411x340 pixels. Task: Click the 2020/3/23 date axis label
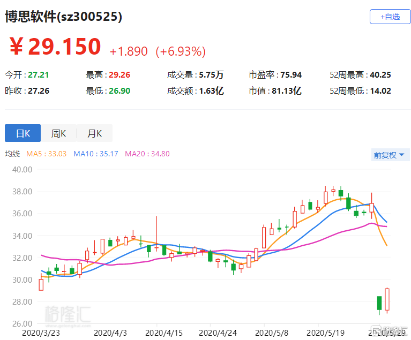41,333
